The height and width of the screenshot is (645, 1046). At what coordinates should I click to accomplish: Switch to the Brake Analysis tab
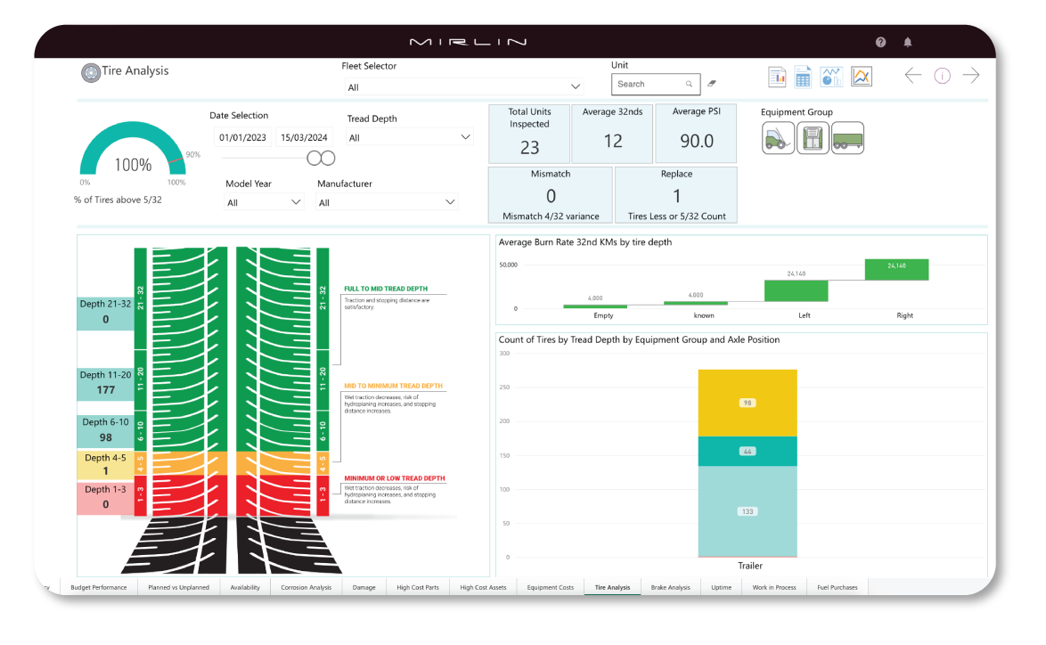coord(669,586)
